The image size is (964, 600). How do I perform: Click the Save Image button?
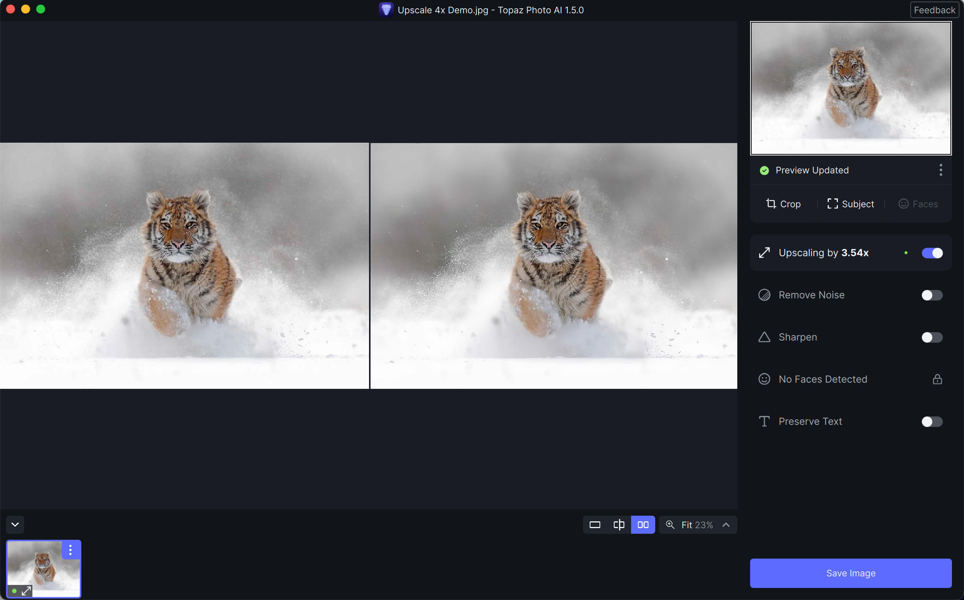851,573
